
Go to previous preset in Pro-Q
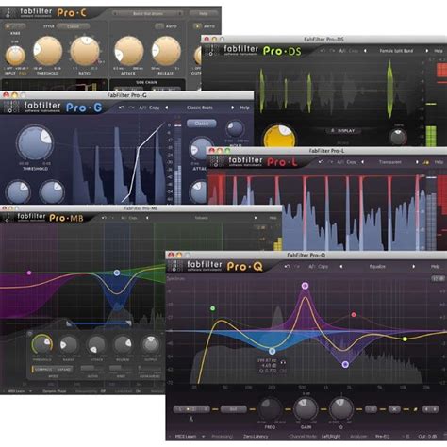coord(341,267)
